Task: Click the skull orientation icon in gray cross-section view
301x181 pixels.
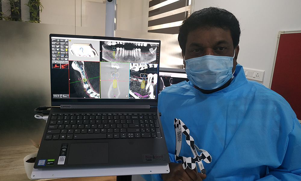Action: tap(127, 96)
